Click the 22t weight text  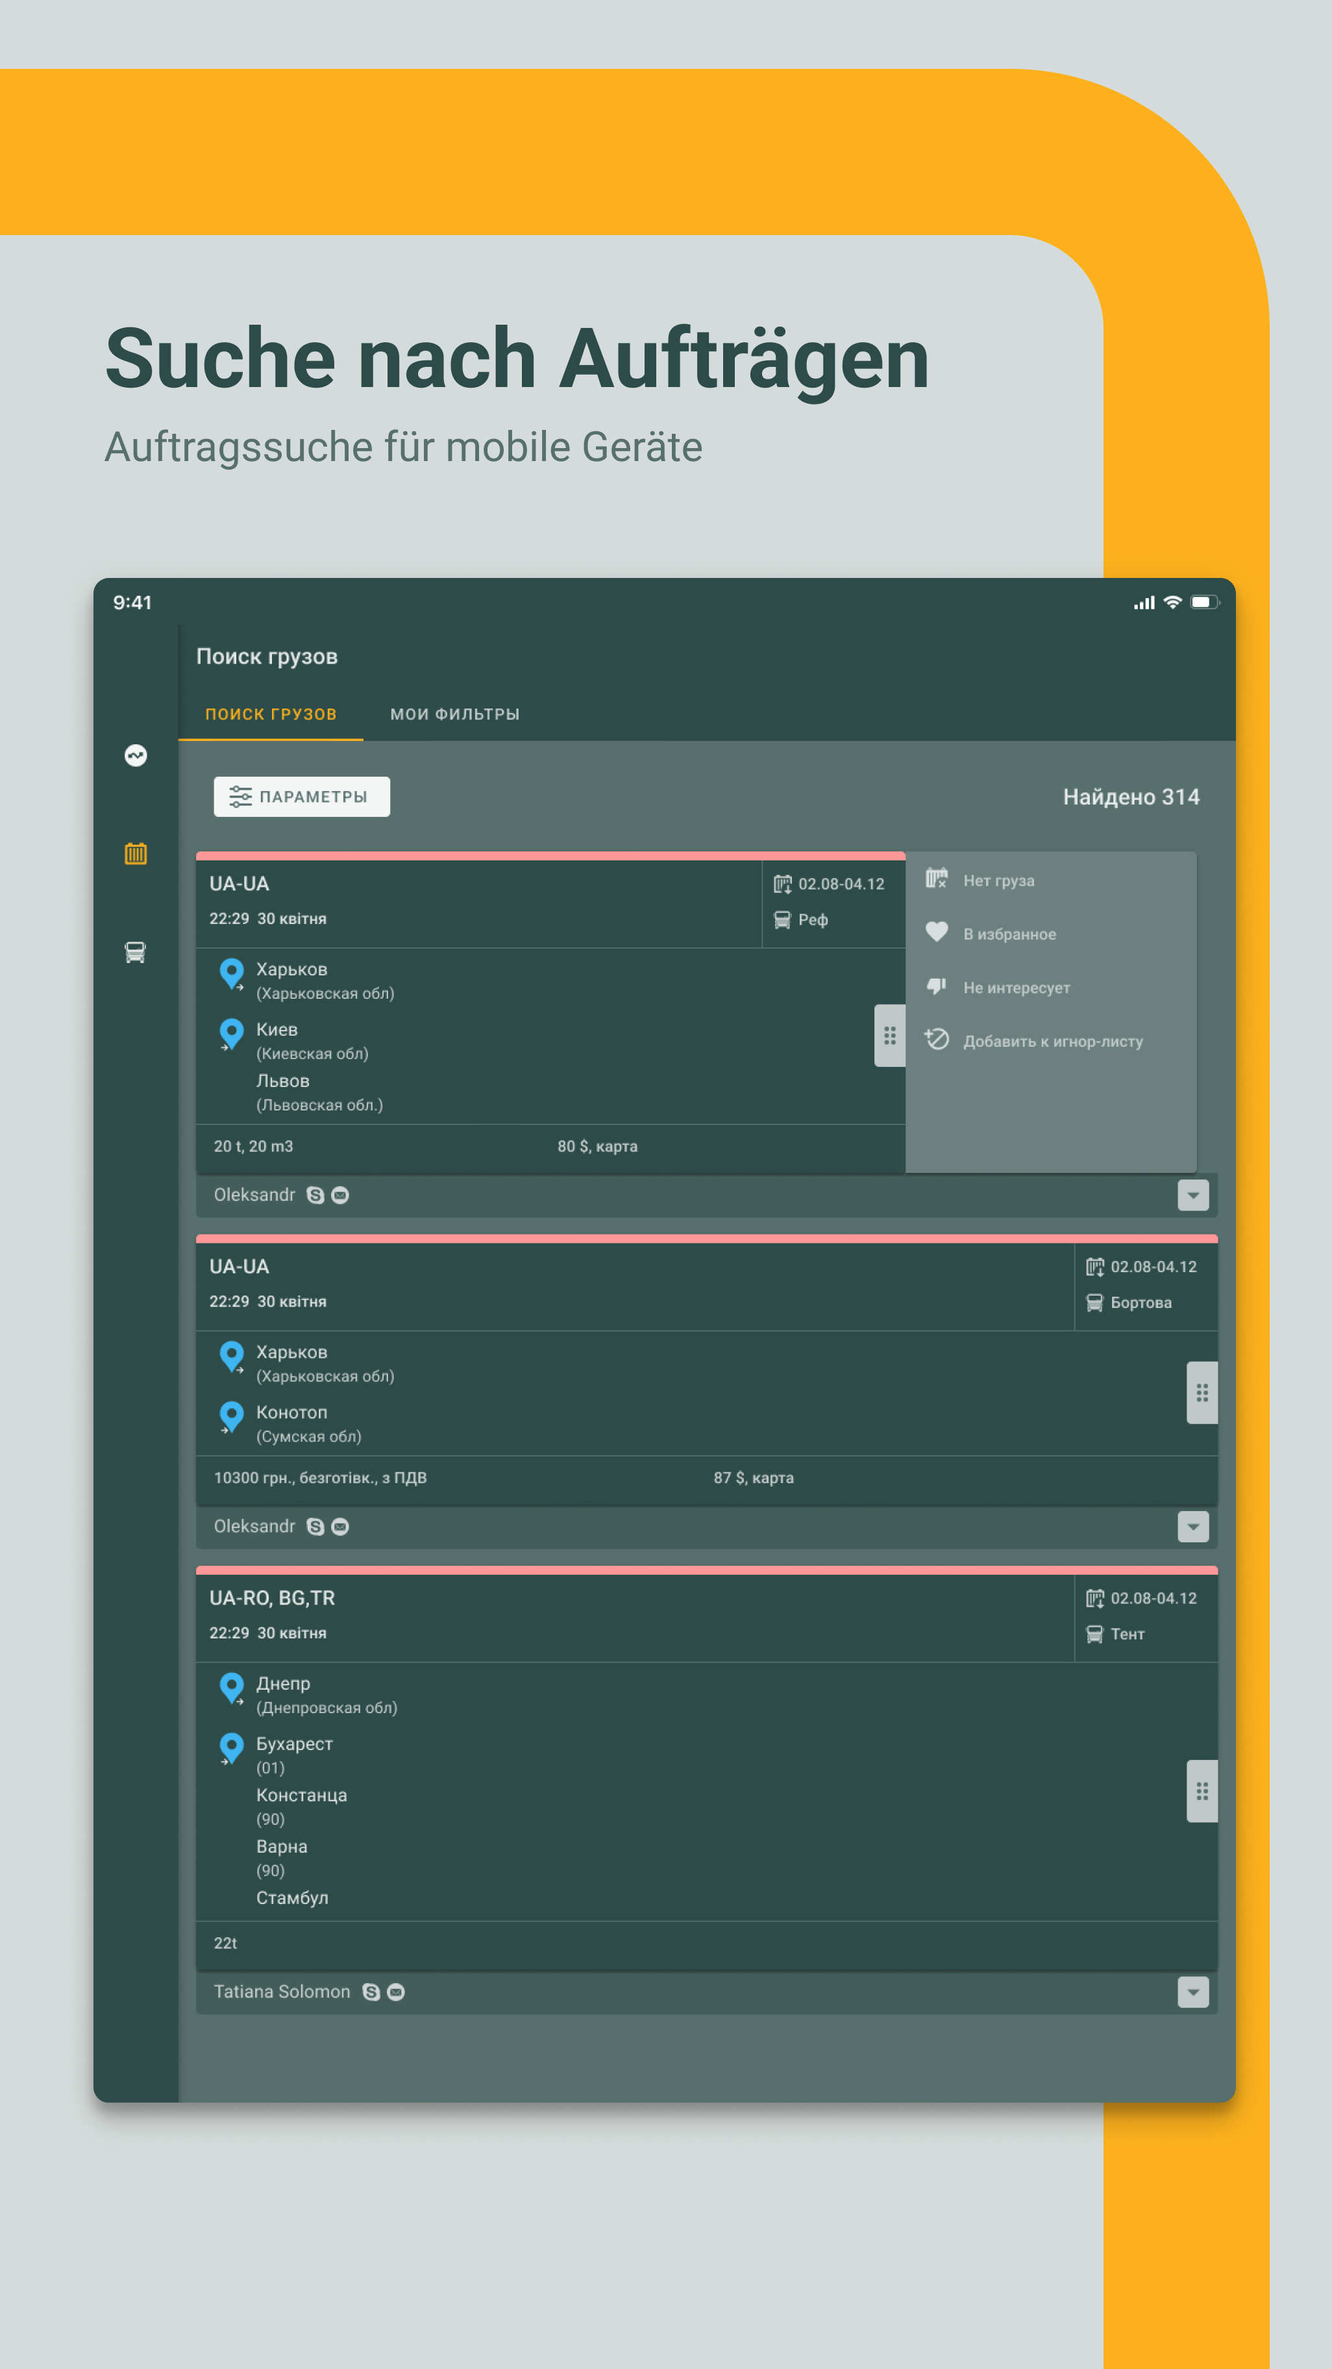pos(225,1943)
